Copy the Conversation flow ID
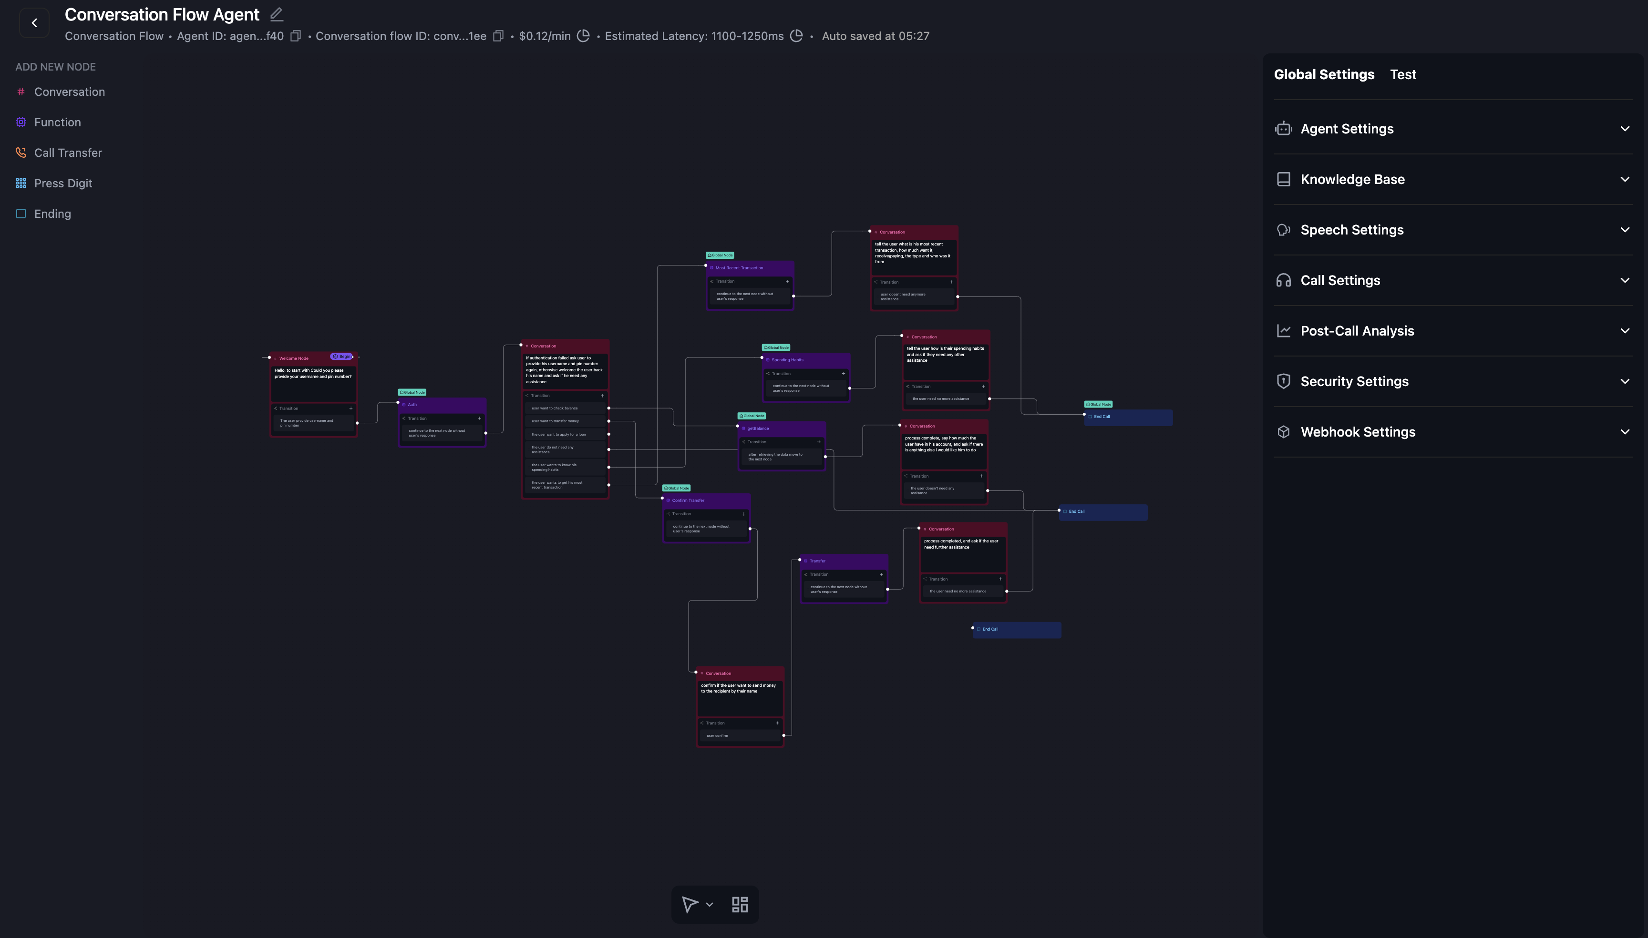This screenshot has width=1648, height=938. [497, 36]
